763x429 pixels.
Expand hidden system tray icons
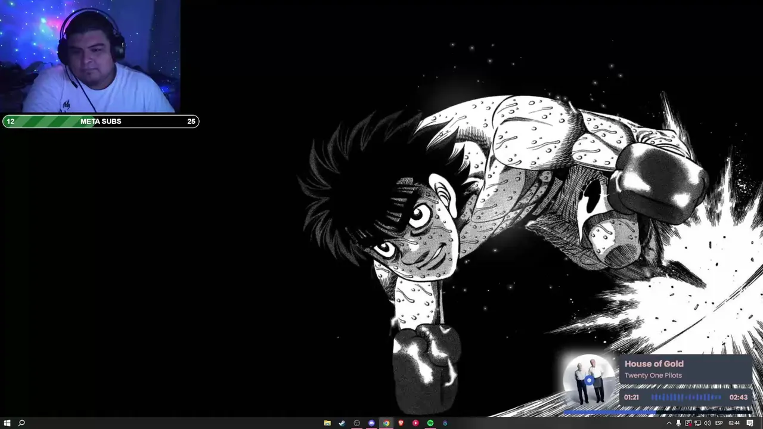point(669,423)
